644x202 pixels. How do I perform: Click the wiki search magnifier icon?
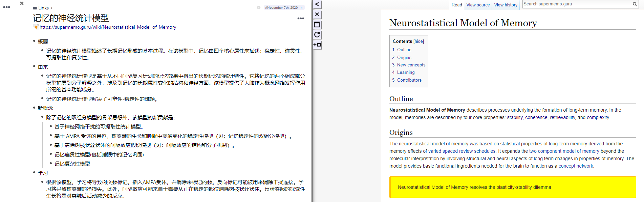[x=635, y=4]
